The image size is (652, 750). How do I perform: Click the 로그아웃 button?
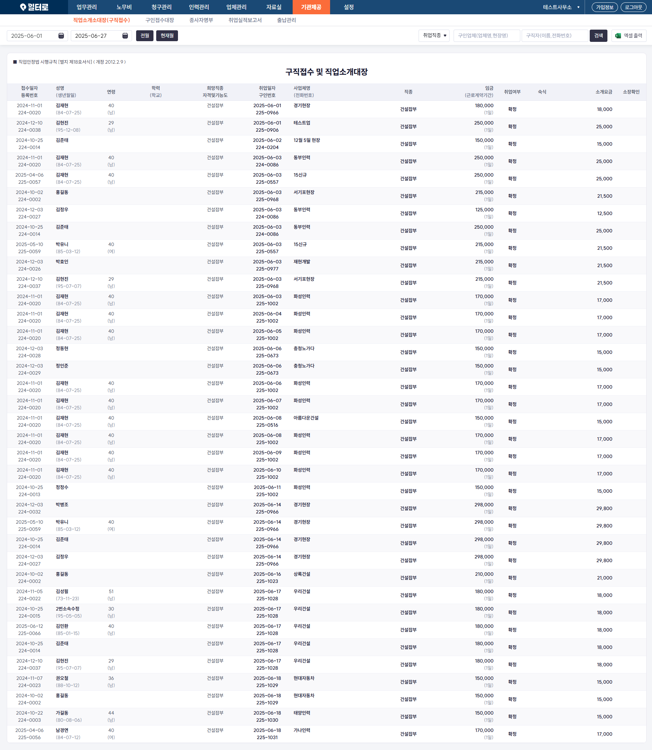pos(633,7)
